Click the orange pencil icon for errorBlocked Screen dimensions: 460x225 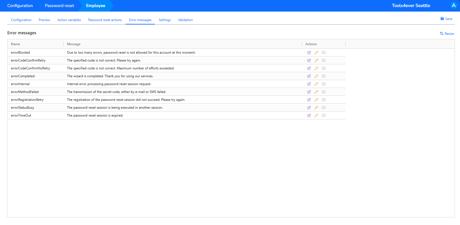click(x=316, y=53)
